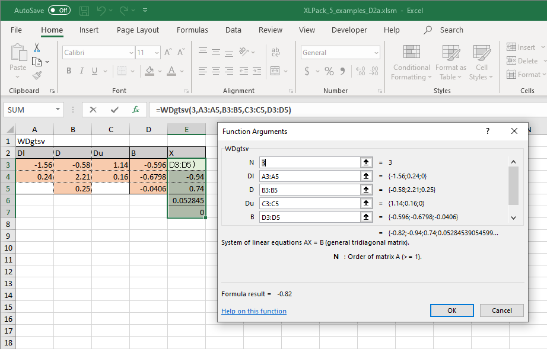This screenshot has width=547, height=349.
Task: Click Center alignment icon
Action: pyautogui.click(x=216, y=71)
